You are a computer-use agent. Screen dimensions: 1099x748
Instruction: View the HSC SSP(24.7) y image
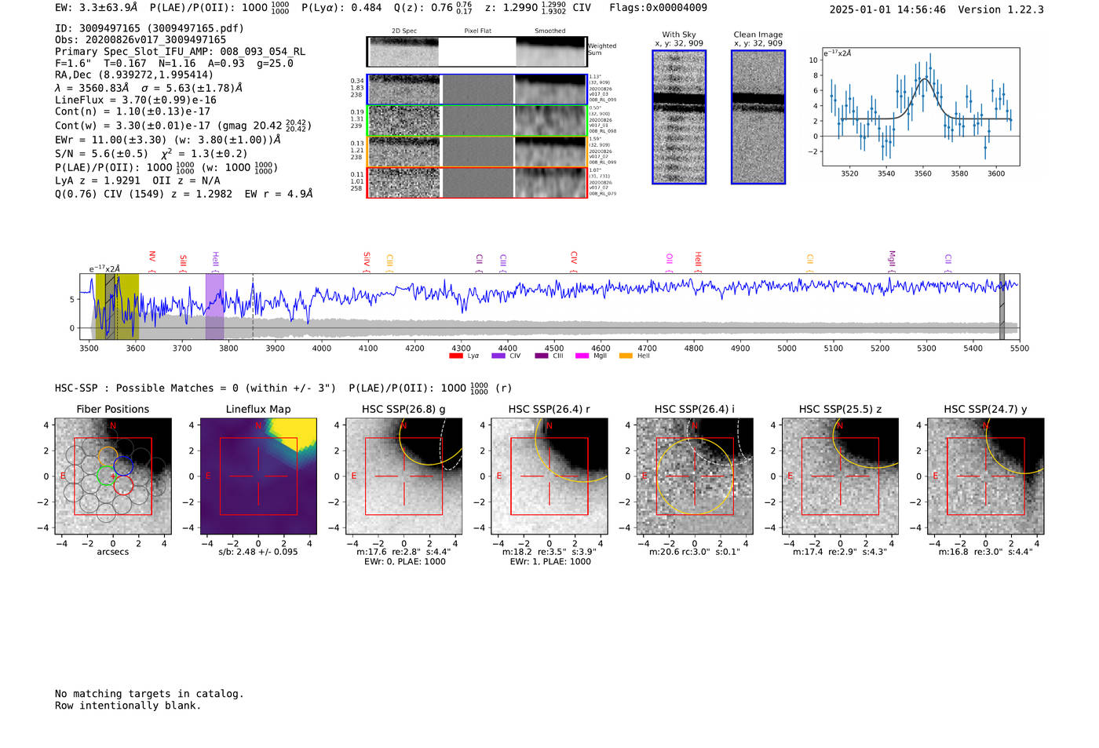(986, 476)
